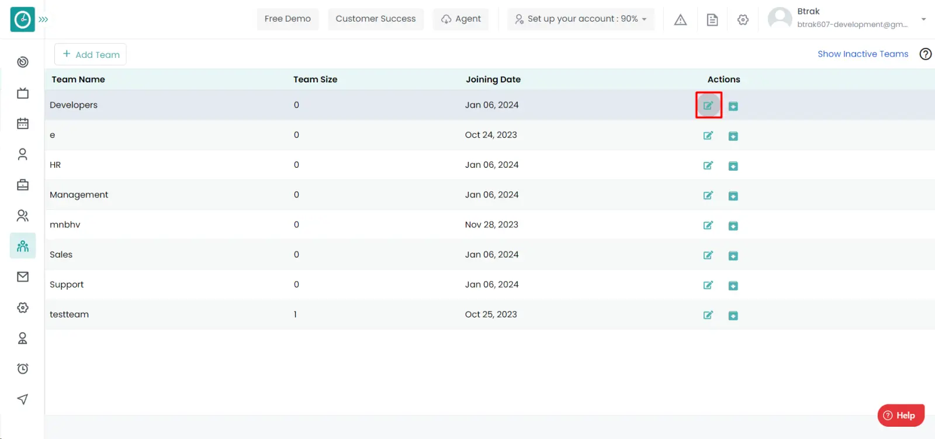Open the header settings gear icon
935x439 pixels.
point(743,20)
